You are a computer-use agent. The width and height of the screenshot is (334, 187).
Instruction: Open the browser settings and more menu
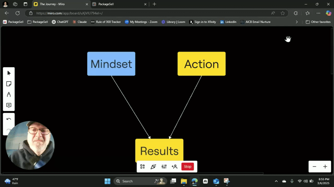318,13
